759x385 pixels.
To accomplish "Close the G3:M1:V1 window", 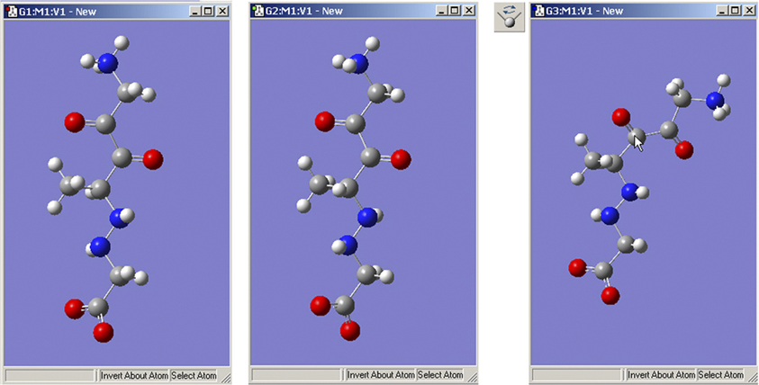I will point(749,10).
